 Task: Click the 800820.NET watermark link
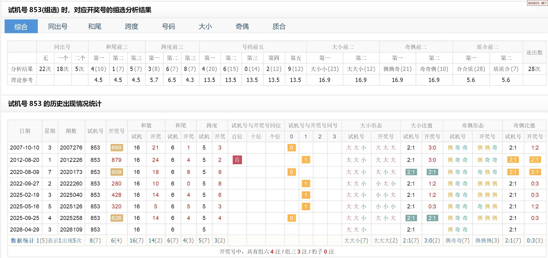537,3
